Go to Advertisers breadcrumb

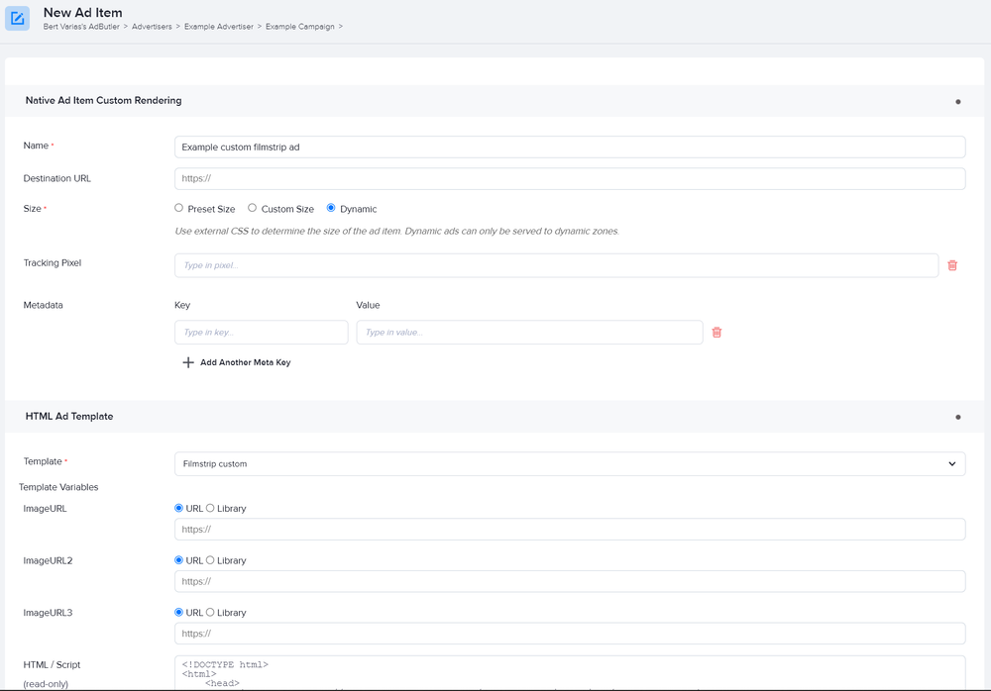(x=152, y=27)
